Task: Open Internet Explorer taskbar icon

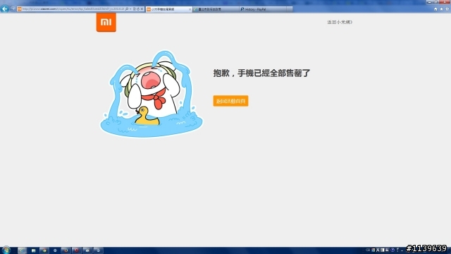Action: coord(22,250)
